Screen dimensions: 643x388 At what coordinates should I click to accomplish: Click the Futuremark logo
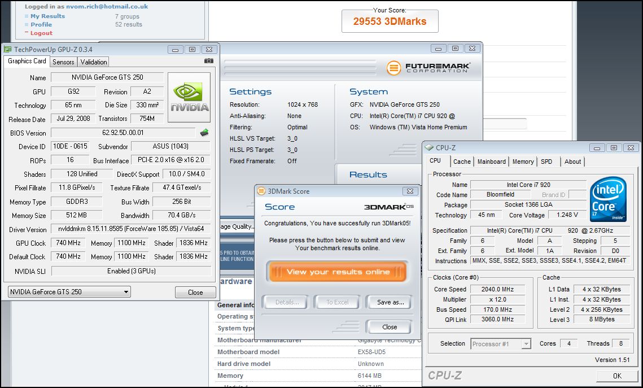[428, 68]
